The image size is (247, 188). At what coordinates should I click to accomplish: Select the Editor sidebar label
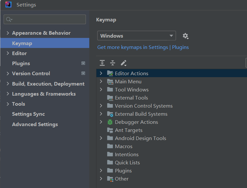(x=19, y=53)
